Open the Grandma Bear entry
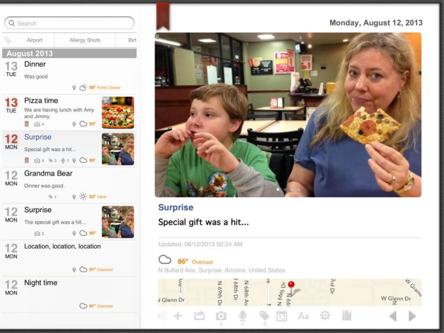Screen dimensions: 444x333 [x=69, y=185]
